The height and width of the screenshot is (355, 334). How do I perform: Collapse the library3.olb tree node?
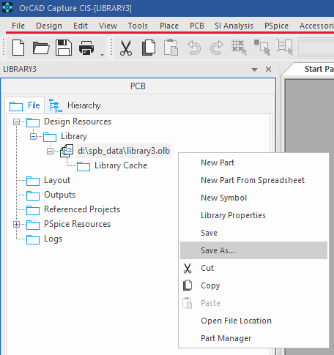(x=50, y=151)
